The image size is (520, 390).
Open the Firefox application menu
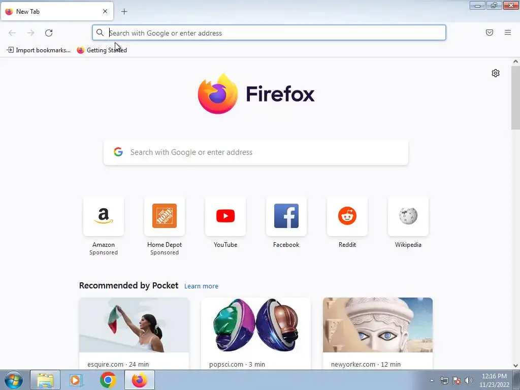508,32
